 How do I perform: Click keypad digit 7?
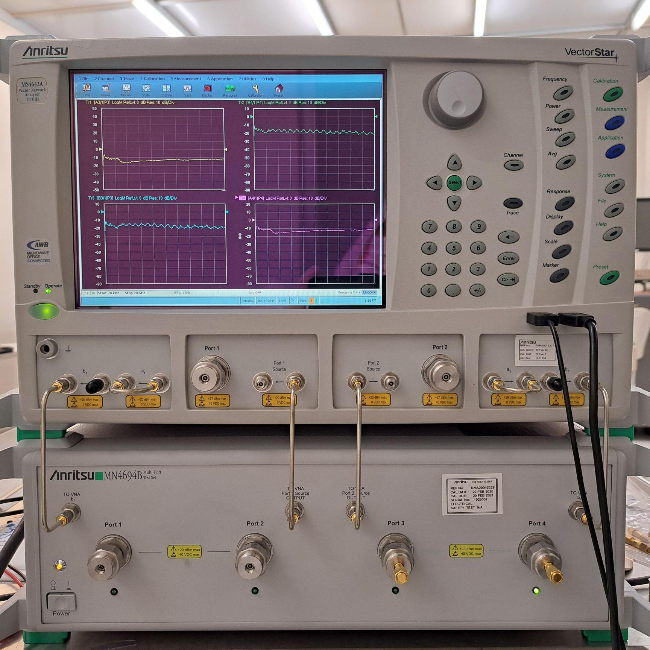[x=430, y=227]
